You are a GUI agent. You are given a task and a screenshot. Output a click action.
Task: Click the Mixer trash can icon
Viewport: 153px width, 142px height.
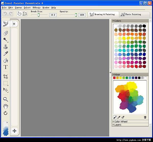click(x=145, y=117)
